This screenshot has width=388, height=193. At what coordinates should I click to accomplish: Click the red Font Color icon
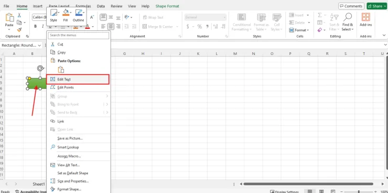[87, 27]
